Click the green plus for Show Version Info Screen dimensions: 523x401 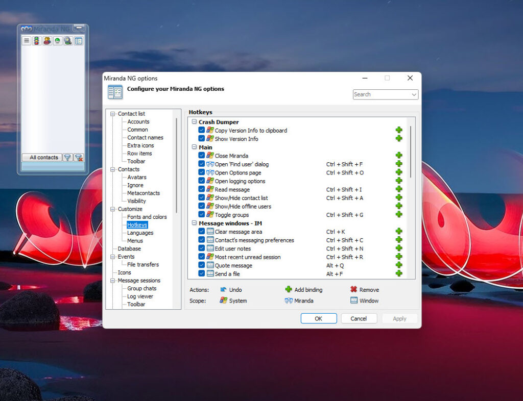tap(399, 138)
